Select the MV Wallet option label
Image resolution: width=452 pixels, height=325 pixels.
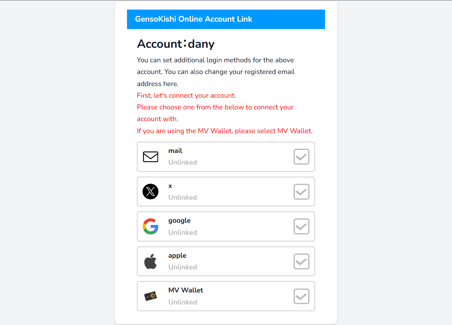[x=186, y=290]
